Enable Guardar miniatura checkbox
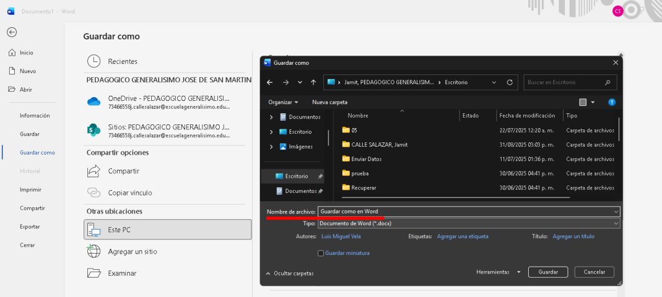 click(321, 253)
